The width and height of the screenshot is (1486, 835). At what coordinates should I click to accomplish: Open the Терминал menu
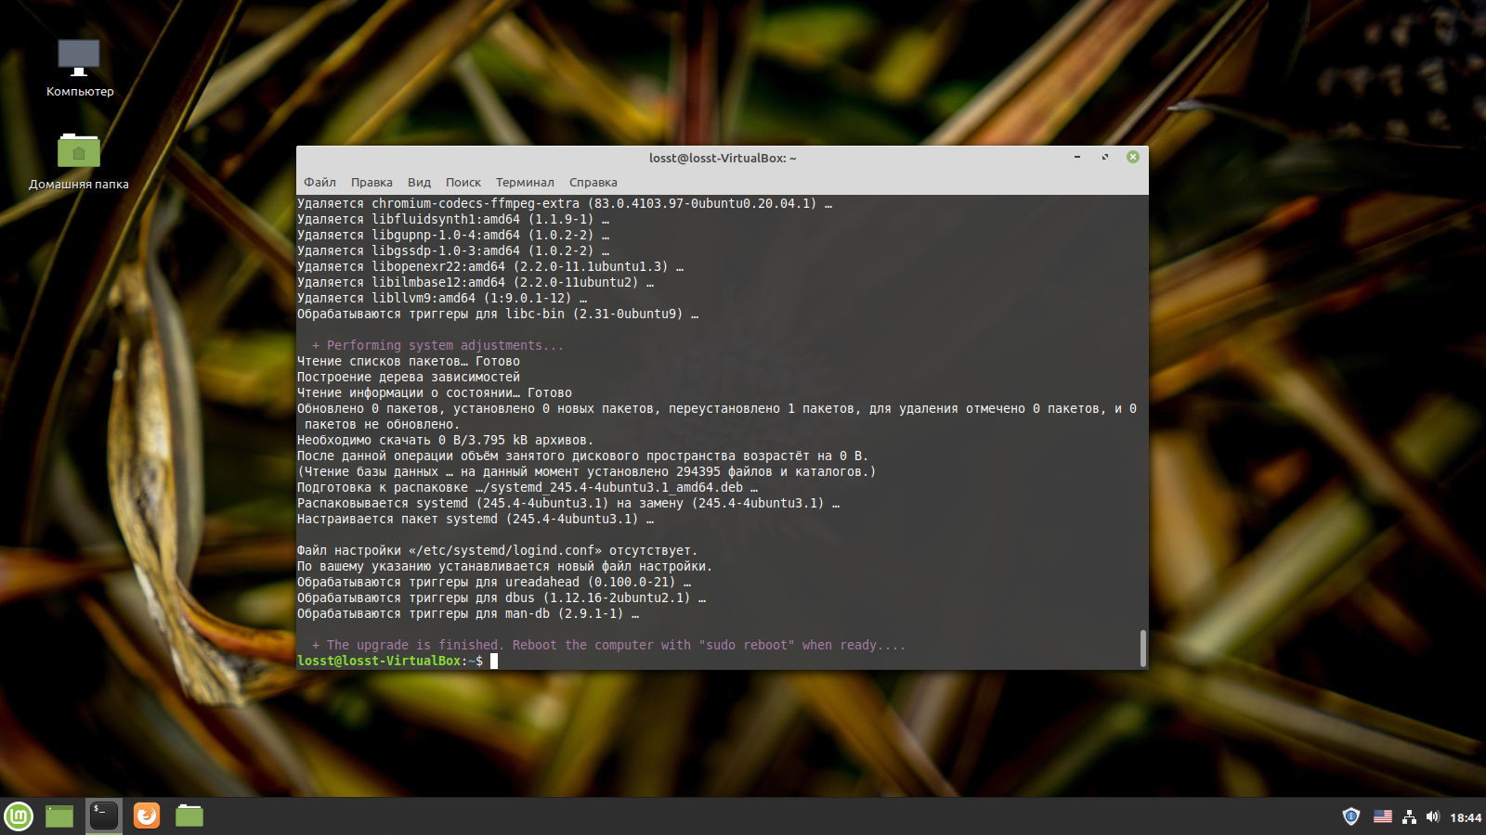pos(525,182)
